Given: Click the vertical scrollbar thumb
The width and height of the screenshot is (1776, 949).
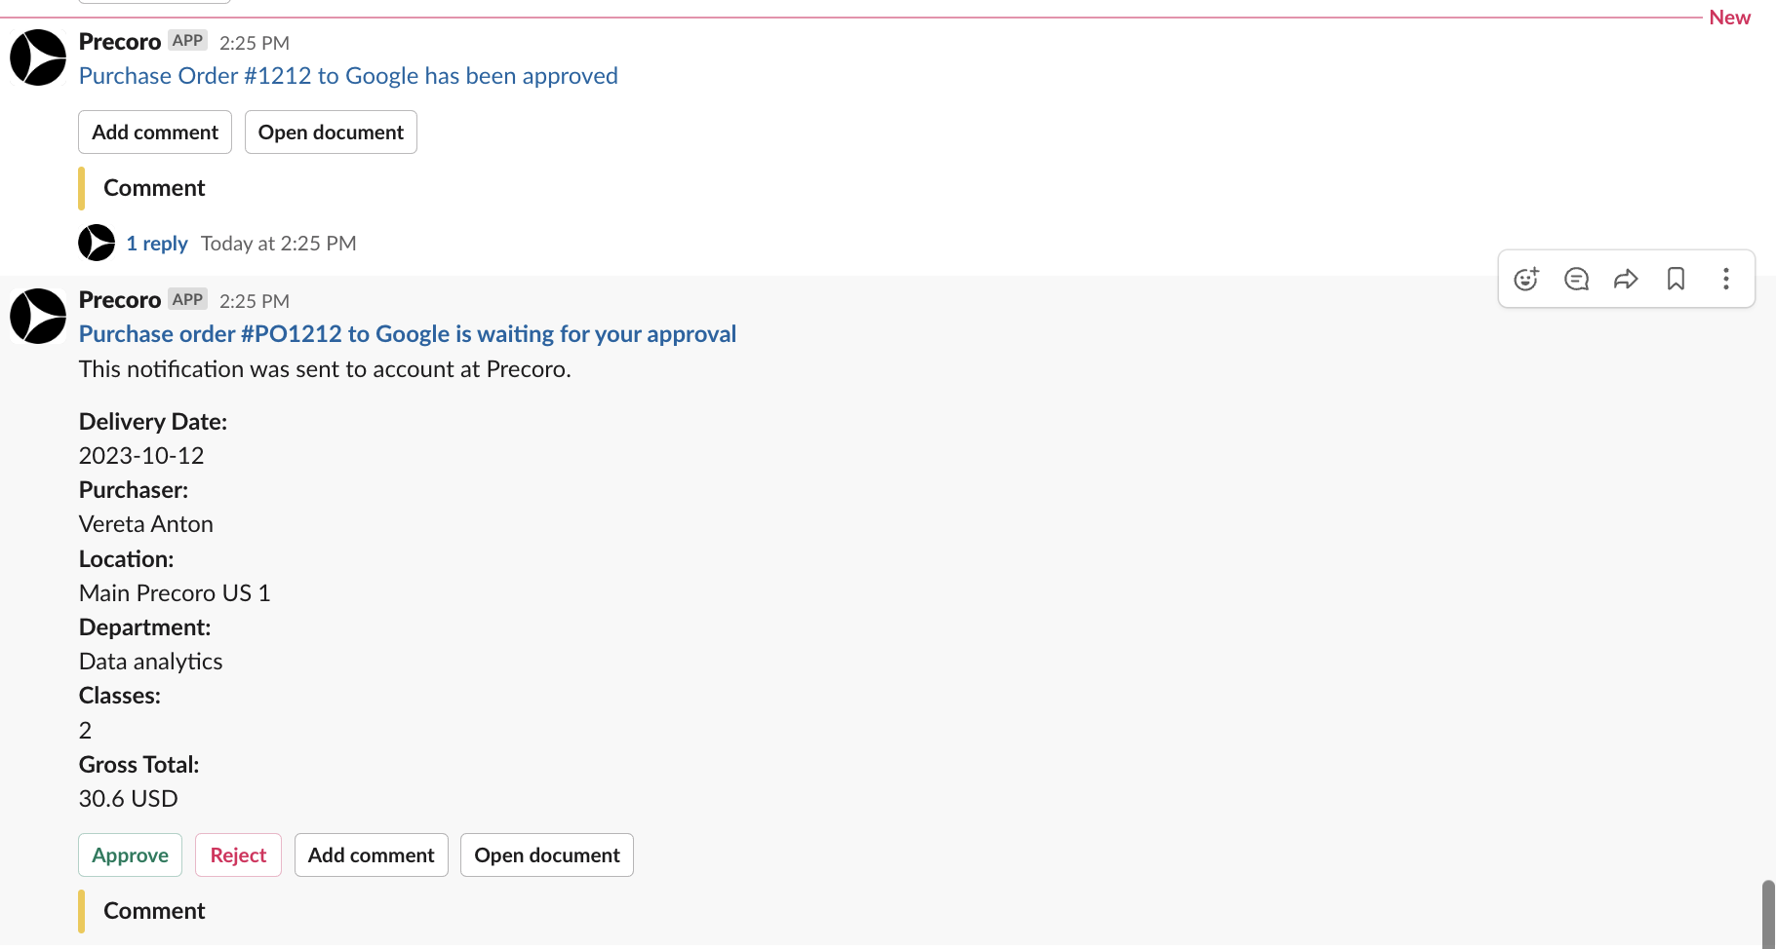Looking at the screenshot, I should click(1768, 914).
